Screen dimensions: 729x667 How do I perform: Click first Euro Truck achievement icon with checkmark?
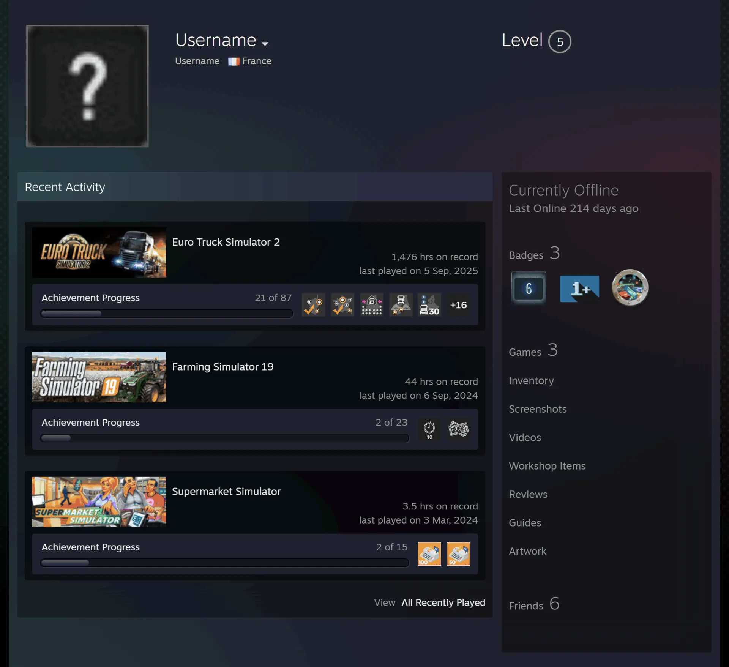coord(314,305)
